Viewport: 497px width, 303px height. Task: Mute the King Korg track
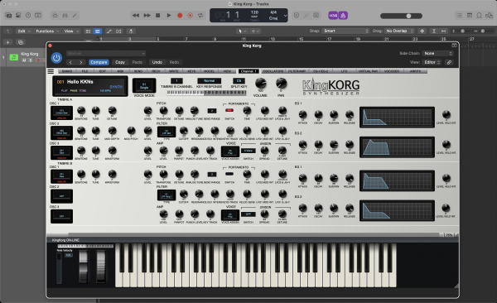[x=24, y=60]
